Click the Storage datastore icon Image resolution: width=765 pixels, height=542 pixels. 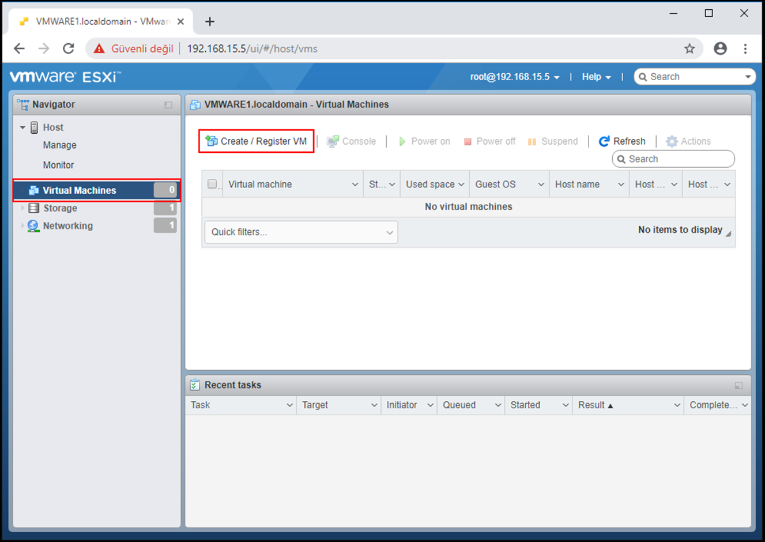[34, 208]
